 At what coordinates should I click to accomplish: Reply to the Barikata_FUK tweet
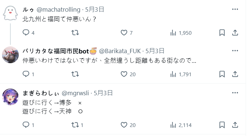[x=26, y=74]
